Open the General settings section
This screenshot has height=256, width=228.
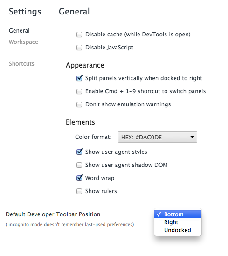tap(19, 31)
